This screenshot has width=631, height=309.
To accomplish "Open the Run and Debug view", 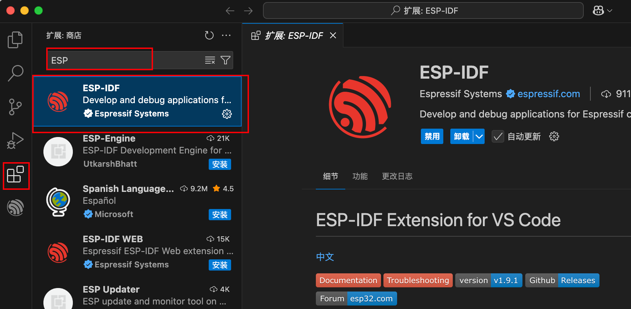I will [15, 141].
